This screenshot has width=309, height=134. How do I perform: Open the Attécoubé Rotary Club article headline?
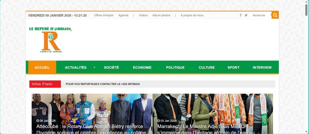pos(91,129)
